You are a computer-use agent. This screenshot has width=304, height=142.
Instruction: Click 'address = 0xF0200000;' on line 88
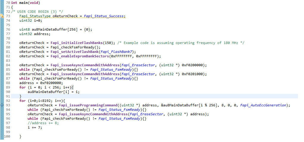[41, 83]
